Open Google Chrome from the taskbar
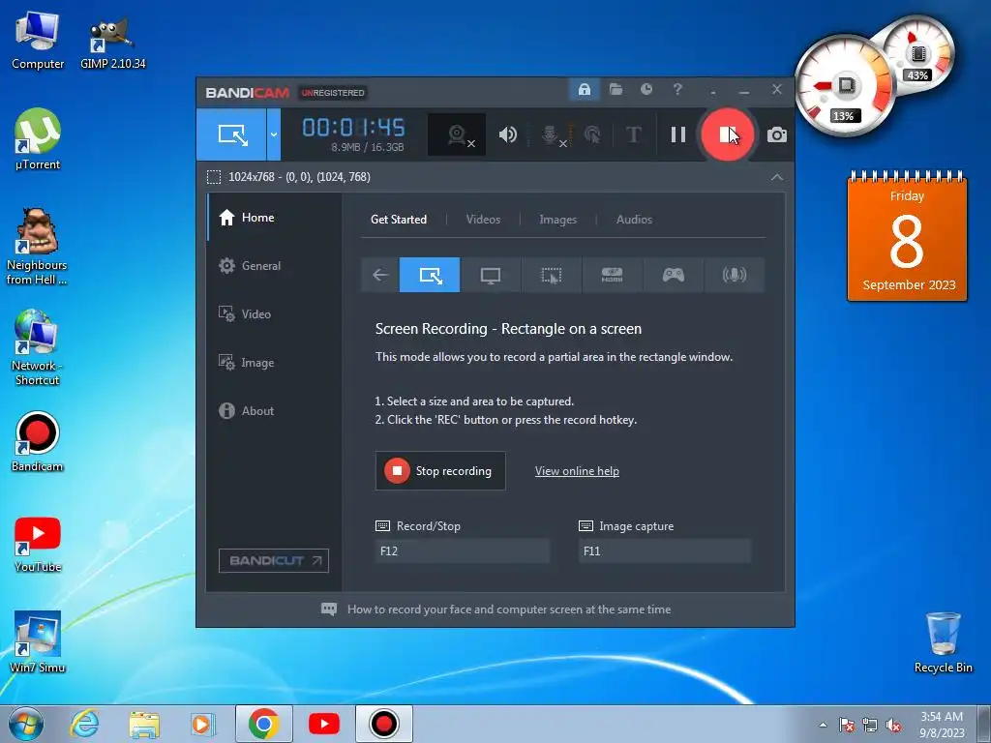 pos(263,724)
